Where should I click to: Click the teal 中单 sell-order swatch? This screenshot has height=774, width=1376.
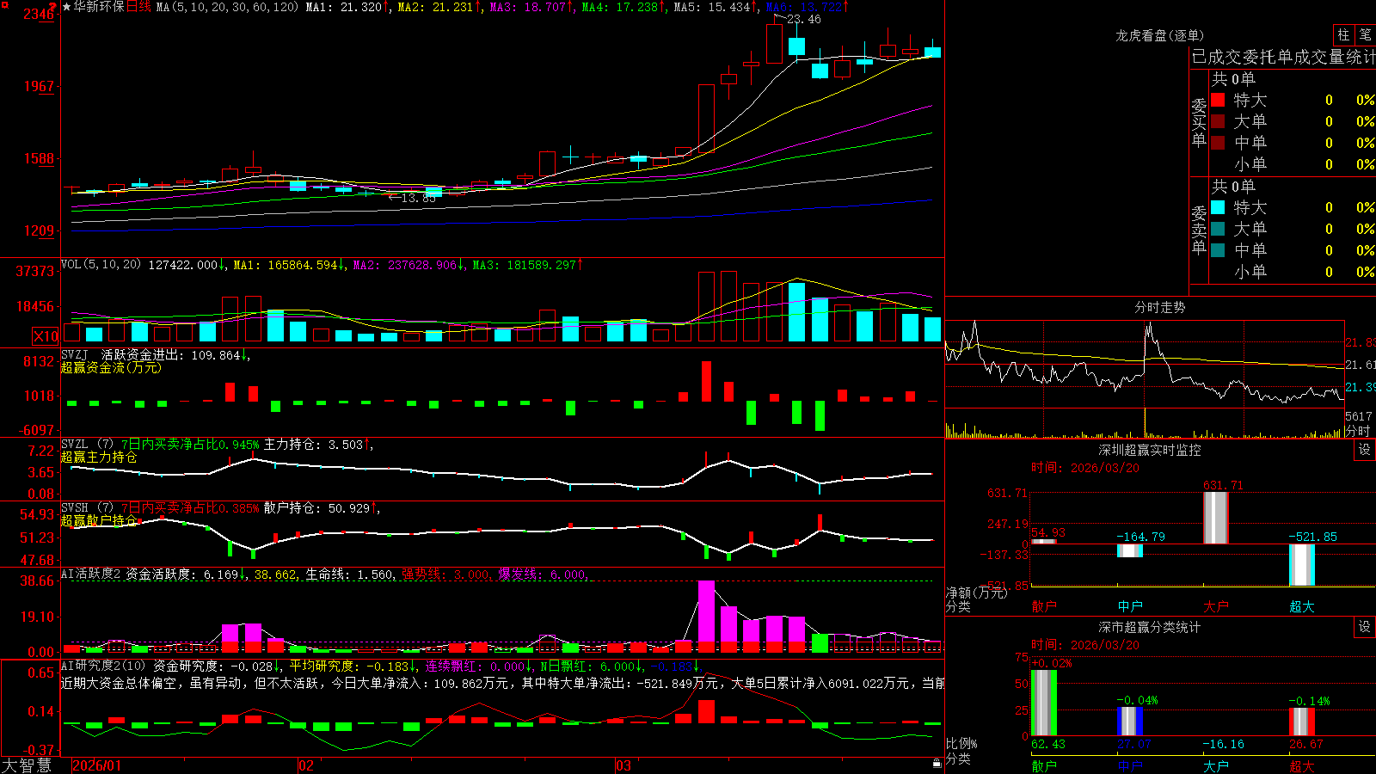coord(1218,250)
